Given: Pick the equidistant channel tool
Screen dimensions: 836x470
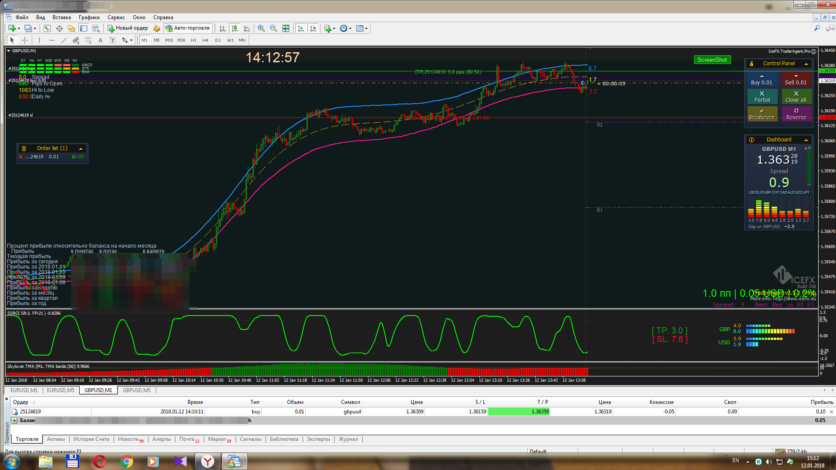Looking at the screenshot, I should [76, 40].
